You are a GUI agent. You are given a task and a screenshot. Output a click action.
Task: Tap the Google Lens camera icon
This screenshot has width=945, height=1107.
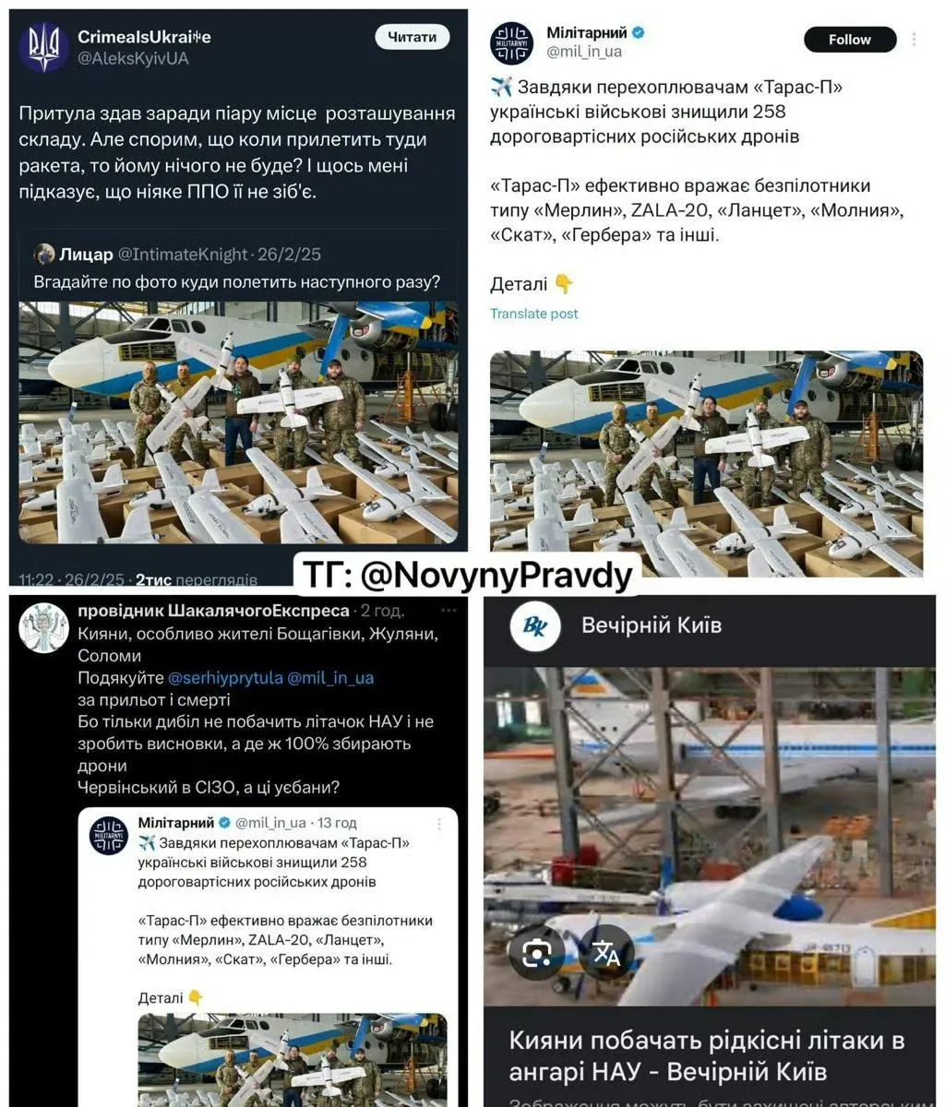coord(537,951)
